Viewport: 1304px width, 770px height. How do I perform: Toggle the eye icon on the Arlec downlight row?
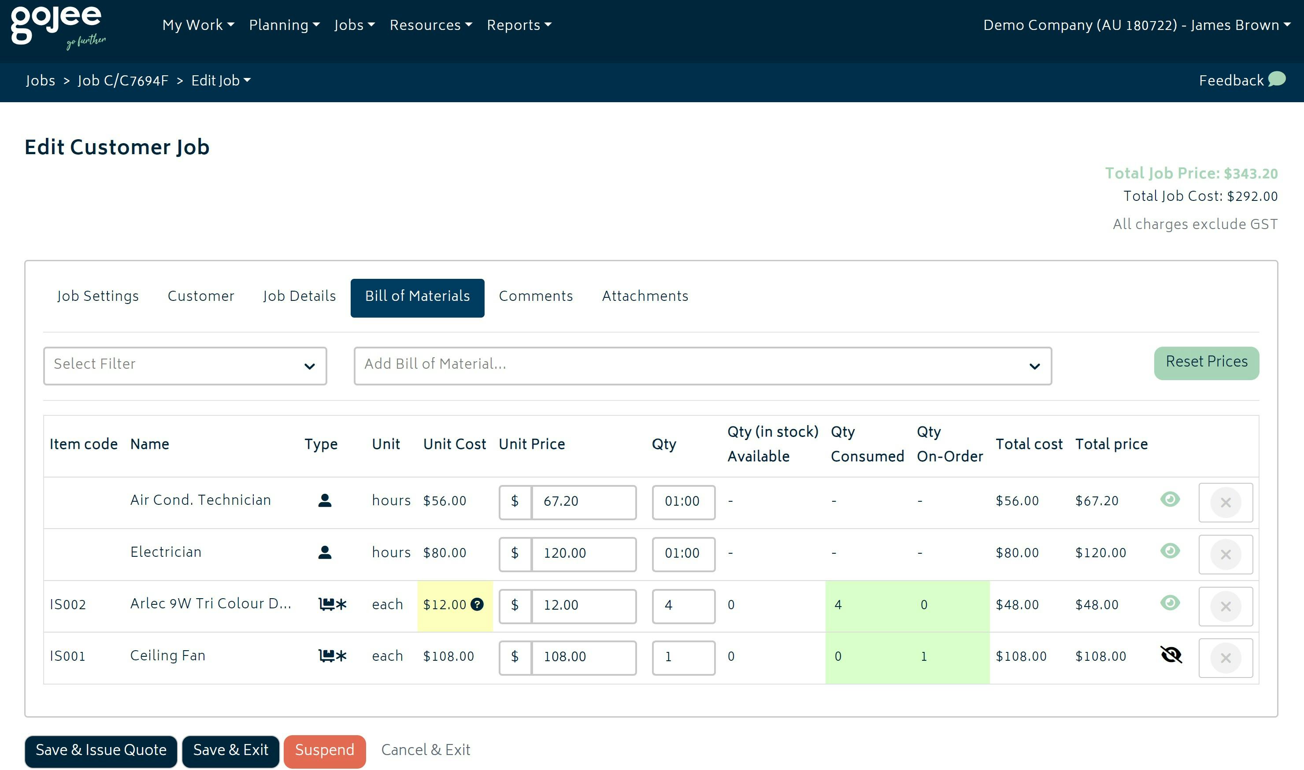click(1169, 603)
